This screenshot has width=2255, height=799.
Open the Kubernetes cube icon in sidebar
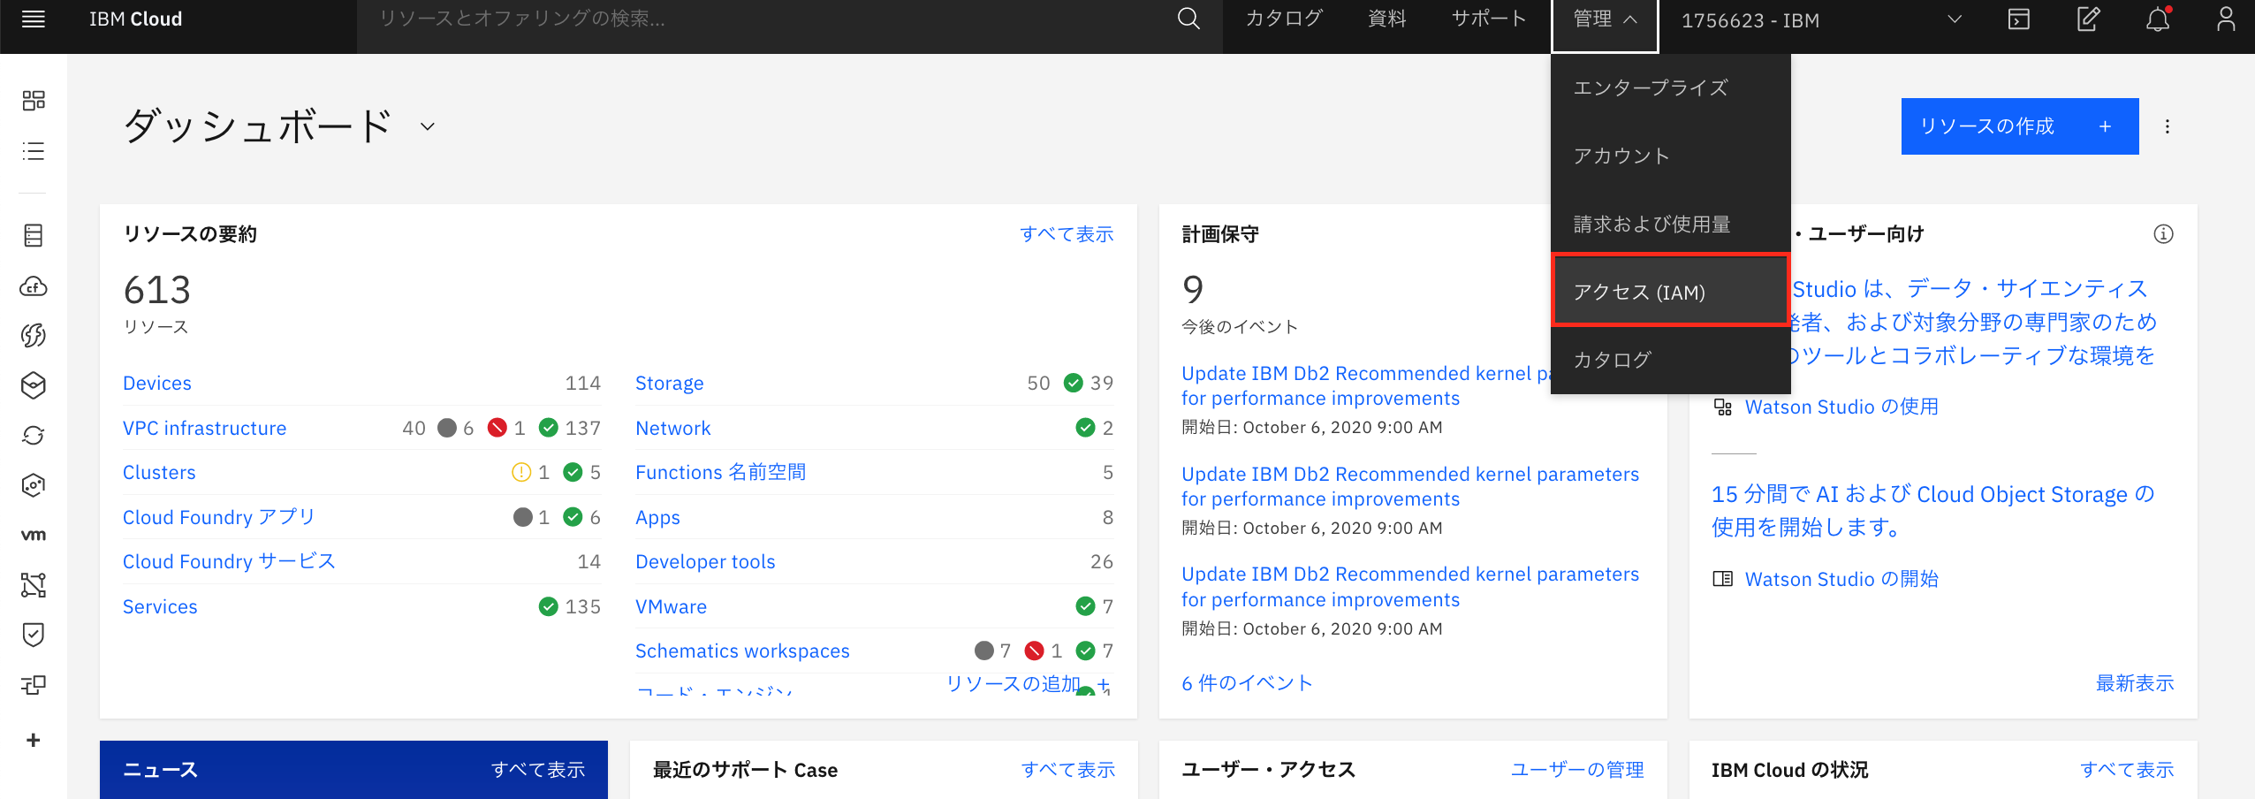(34, 385)
